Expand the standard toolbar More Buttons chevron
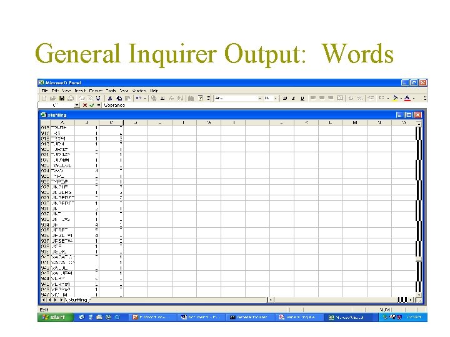 [208, 99]
